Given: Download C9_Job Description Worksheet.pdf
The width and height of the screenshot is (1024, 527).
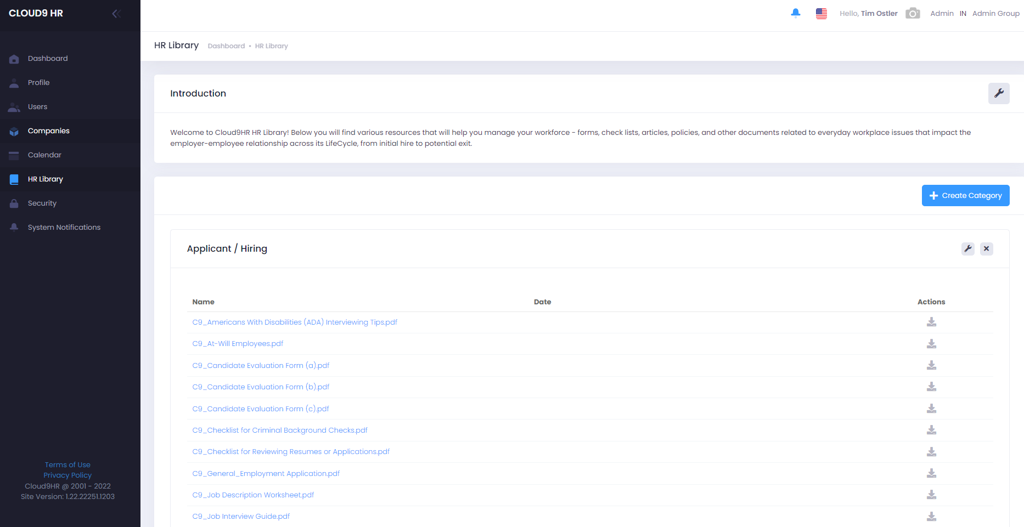Looking at the screenshot, I should (x=931, y=495).
